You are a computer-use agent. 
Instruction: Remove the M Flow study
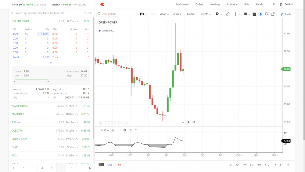click(x=130, y=130)
